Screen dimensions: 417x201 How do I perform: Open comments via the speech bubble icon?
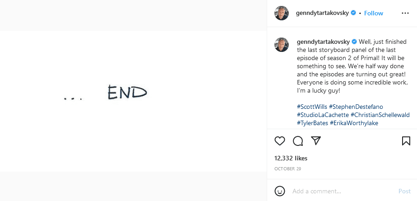pyautogui.click(x=298, y=141)
